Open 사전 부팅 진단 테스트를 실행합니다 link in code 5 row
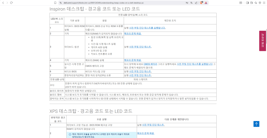 (x=195, y=64)
